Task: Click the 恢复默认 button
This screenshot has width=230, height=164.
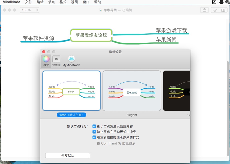Action: (x=67, y=155)
